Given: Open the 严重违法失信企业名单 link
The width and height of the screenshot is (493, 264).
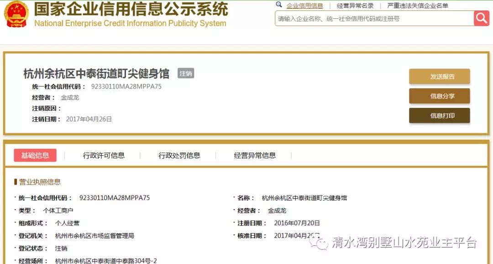Looking at the screenshot, I should point(418,5).
